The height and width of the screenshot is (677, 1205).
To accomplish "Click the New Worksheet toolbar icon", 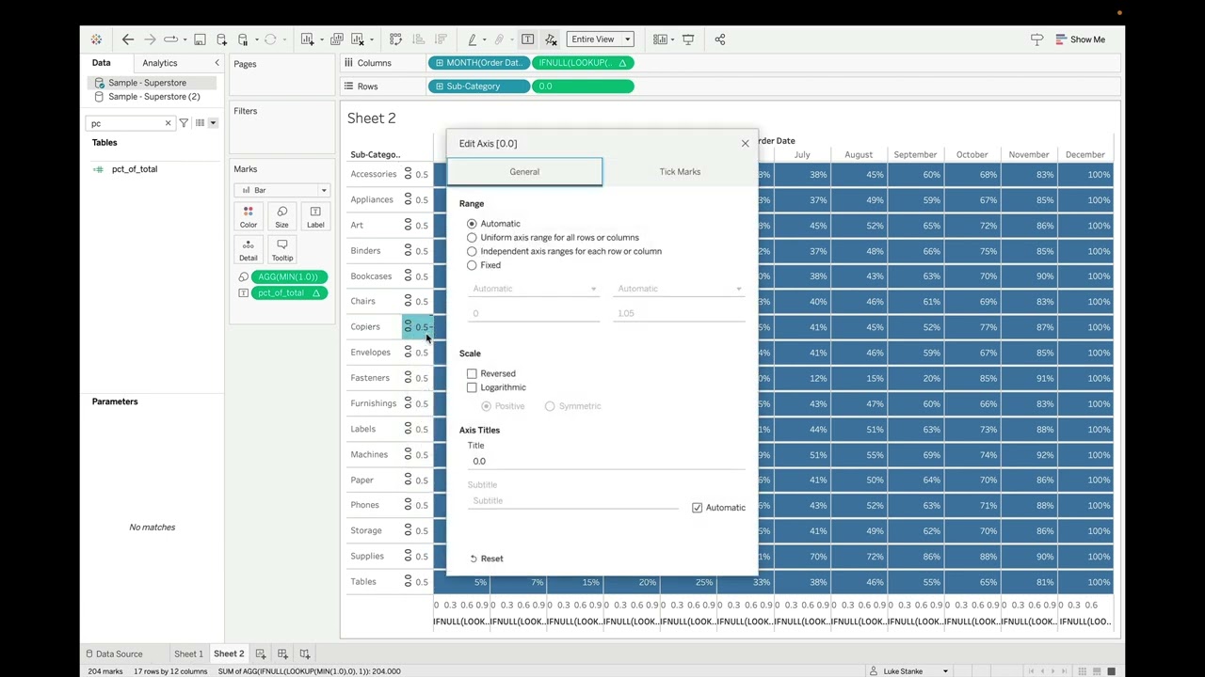I will (x=307, y=39).
